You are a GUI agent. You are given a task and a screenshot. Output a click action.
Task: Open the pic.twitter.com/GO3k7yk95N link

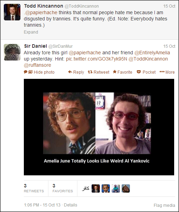click(97, 59)
